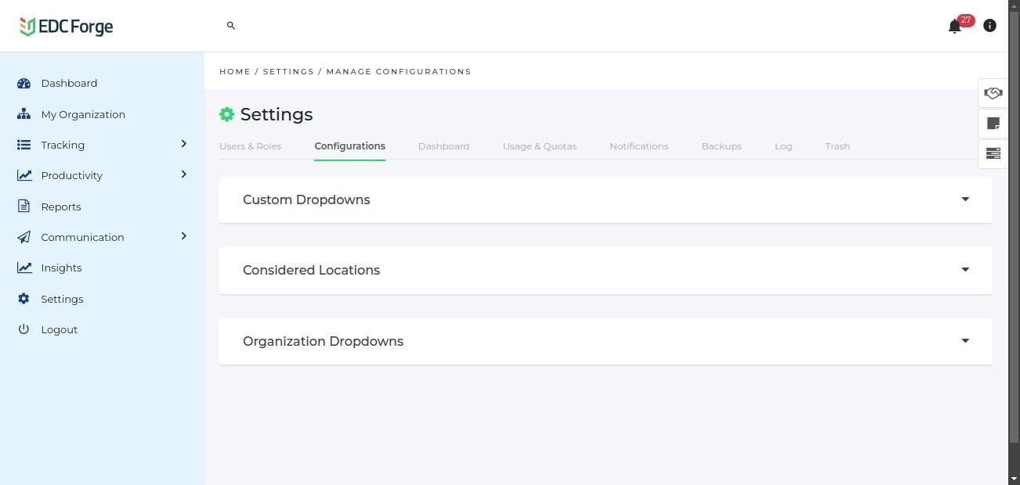1020x485 pixels.
Task: Click the search magnifier icon
Action: (231, 26)
